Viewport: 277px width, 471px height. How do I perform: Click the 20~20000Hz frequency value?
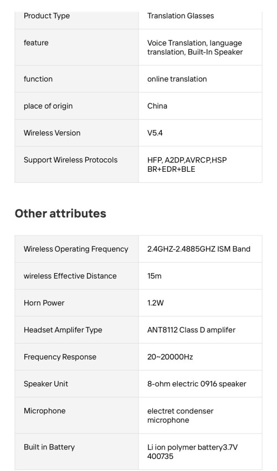click(x=170, y=357)
